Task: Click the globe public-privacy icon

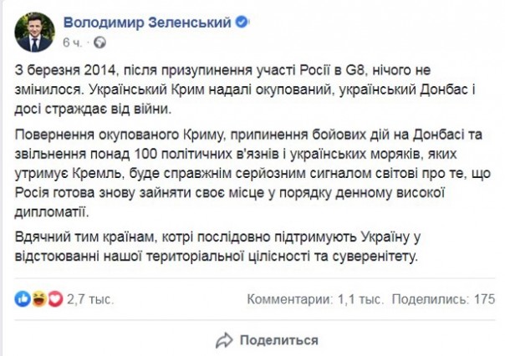Action: click(100, 41)
